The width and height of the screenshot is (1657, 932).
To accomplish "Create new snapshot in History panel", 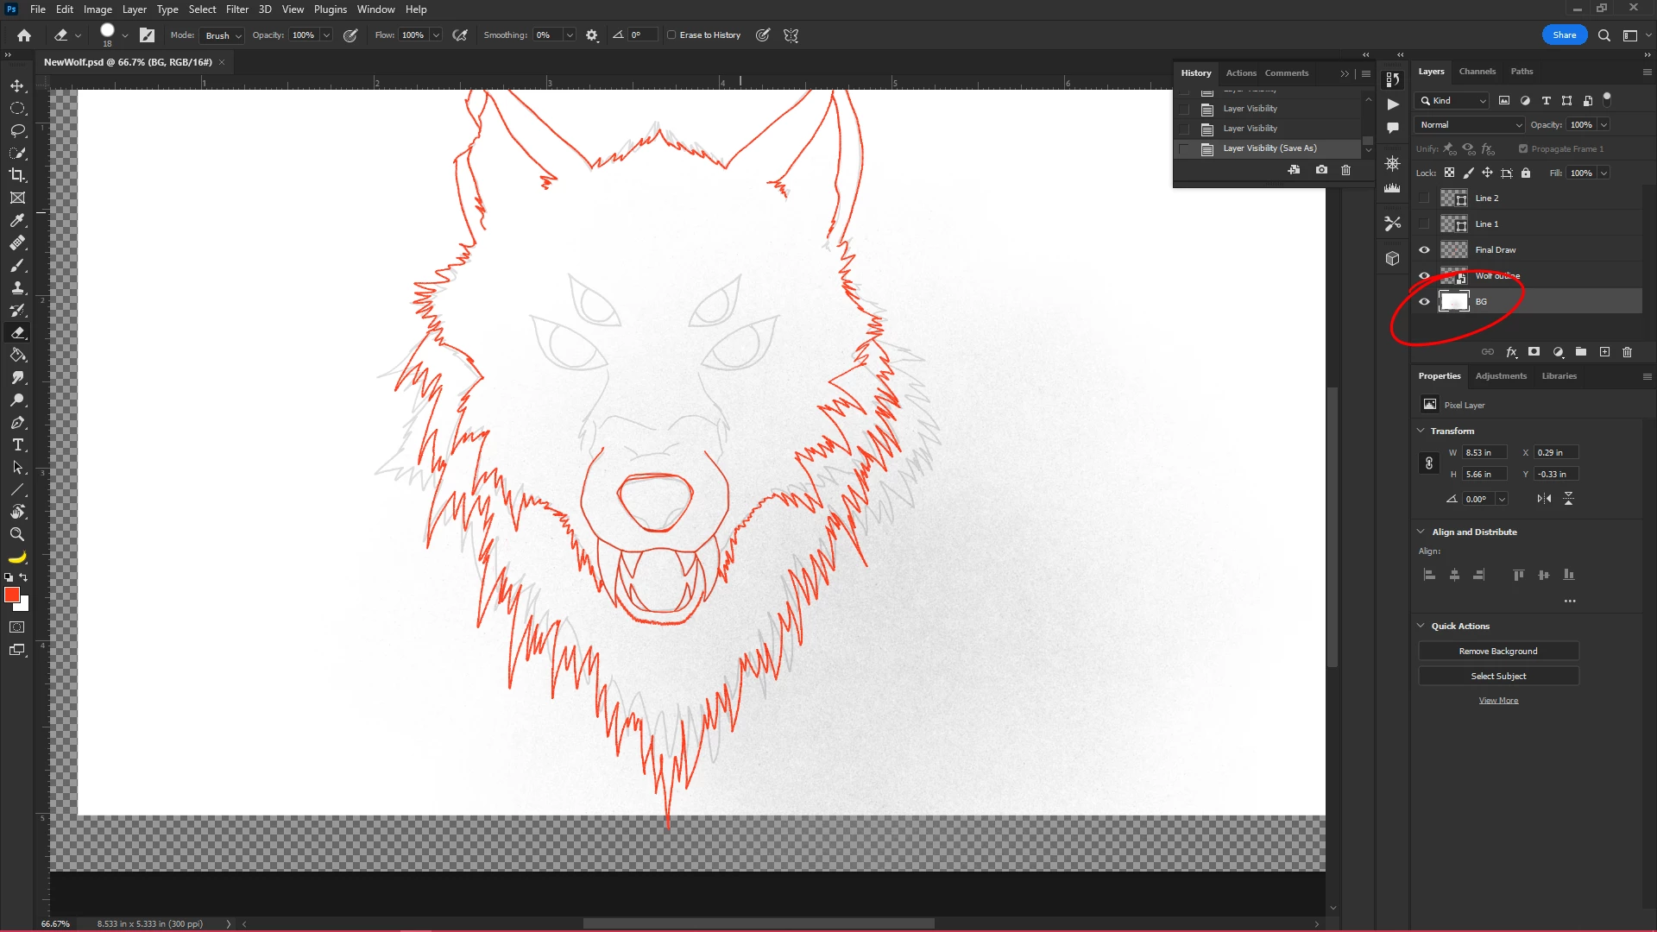I will [x=1321, y=170].
